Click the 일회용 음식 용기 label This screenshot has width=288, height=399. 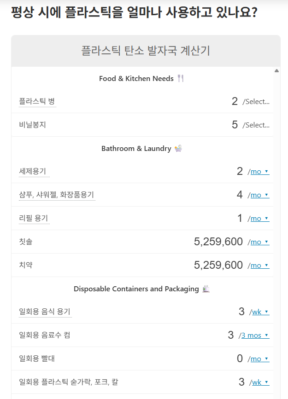[45, 312]
